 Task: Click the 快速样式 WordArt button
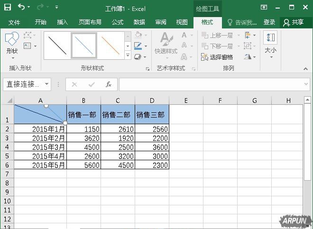tap(166, 46)
